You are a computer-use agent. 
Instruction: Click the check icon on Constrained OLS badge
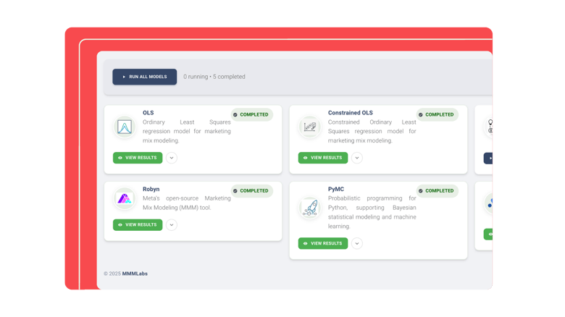tap(421, 114)
